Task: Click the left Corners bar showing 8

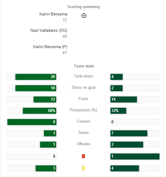Action: 32,122
